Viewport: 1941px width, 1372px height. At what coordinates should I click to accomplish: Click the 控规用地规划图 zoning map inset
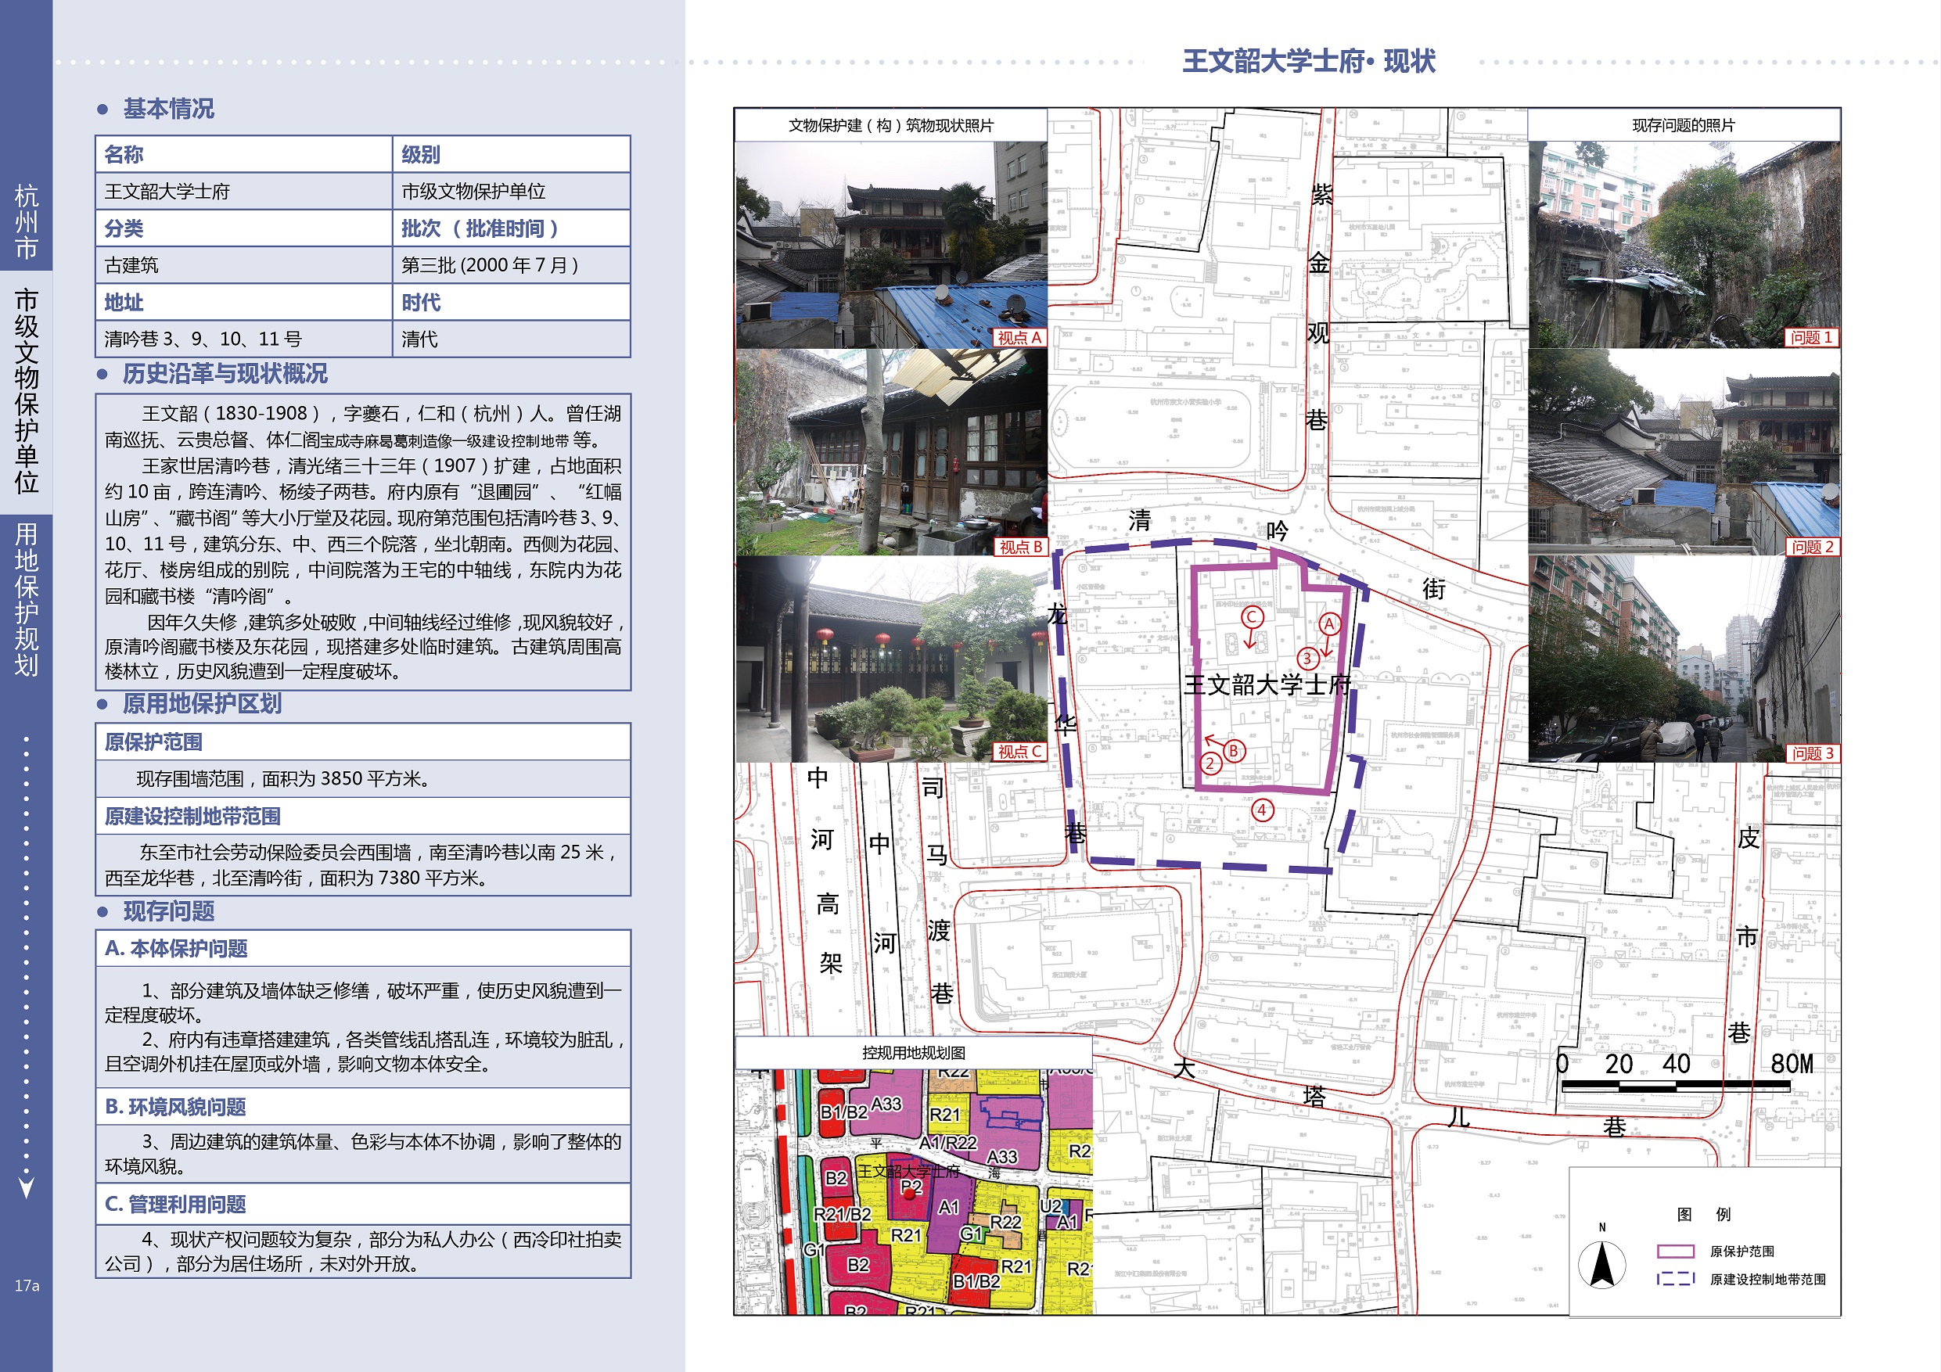point(913,1191)
